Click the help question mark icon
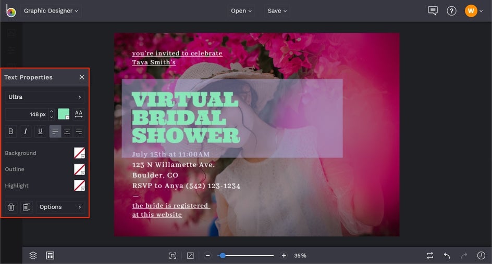This screenshot has height=264, width=492. (x=451, y=11)
